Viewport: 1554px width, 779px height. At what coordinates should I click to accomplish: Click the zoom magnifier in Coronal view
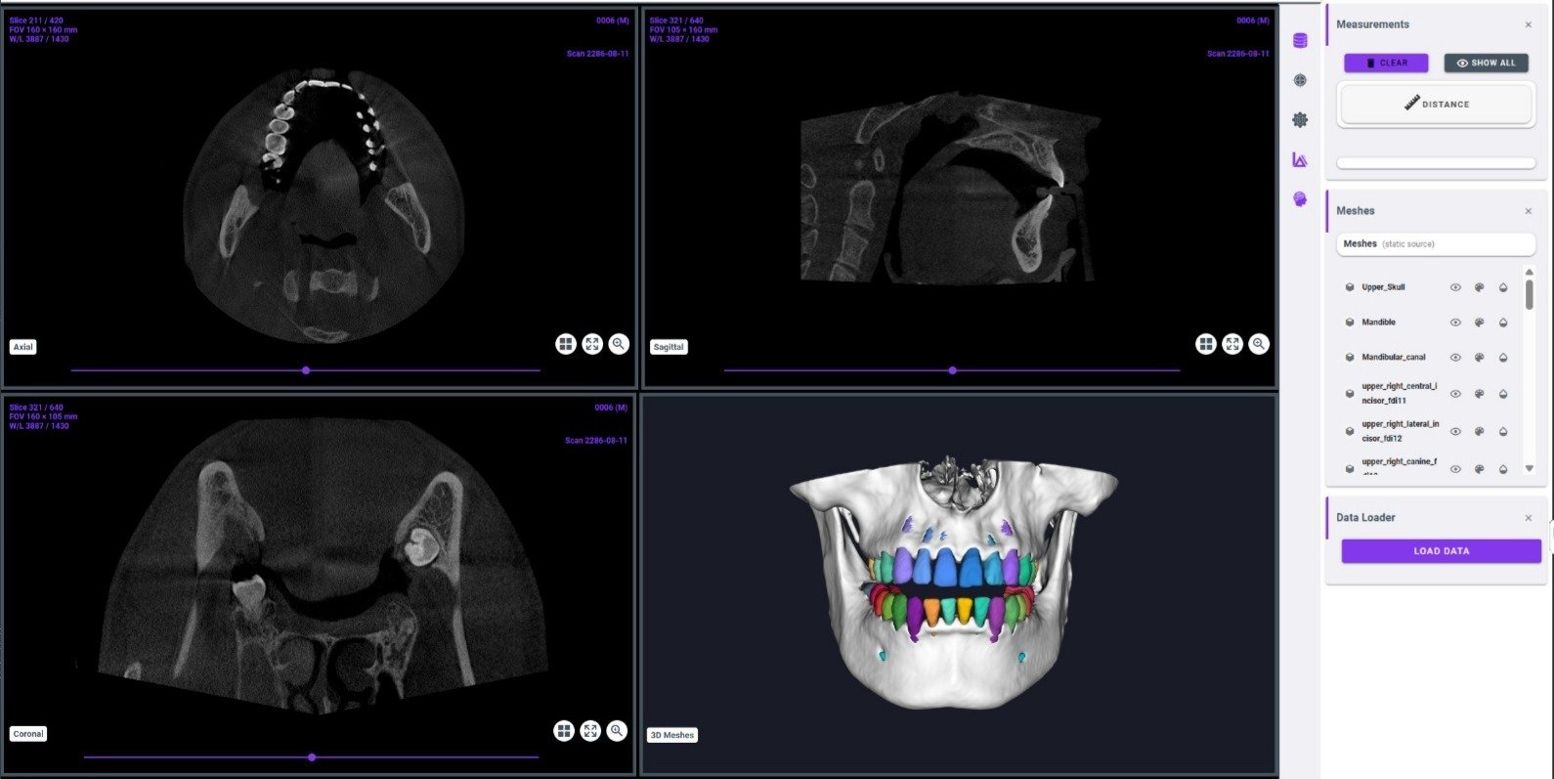coord(617,731)
